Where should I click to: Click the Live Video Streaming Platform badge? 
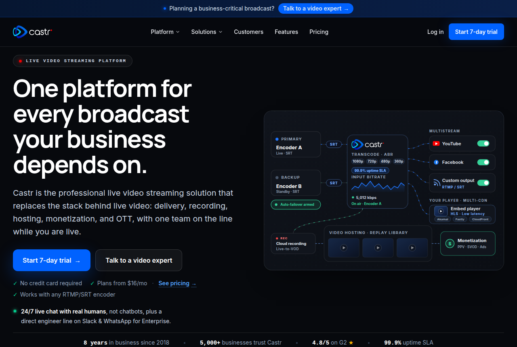click(x=73, y=61)
